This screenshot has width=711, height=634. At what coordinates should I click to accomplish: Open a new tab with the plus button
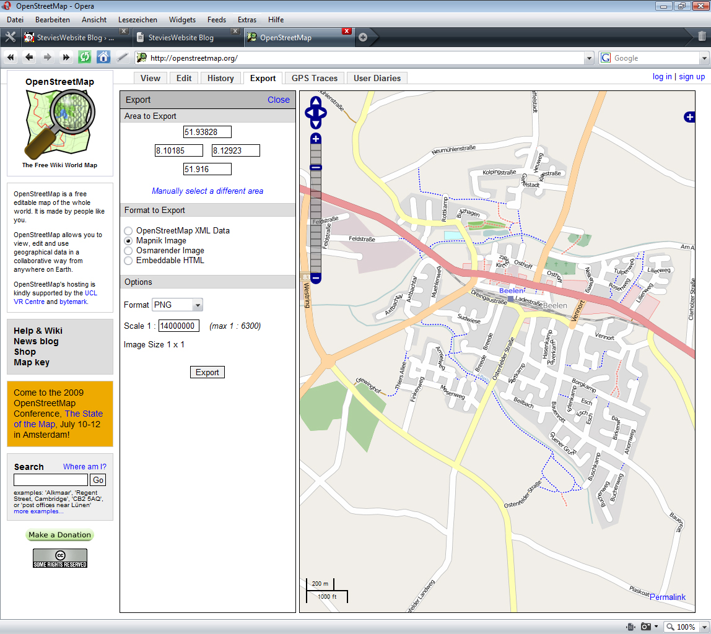point(363,37)
